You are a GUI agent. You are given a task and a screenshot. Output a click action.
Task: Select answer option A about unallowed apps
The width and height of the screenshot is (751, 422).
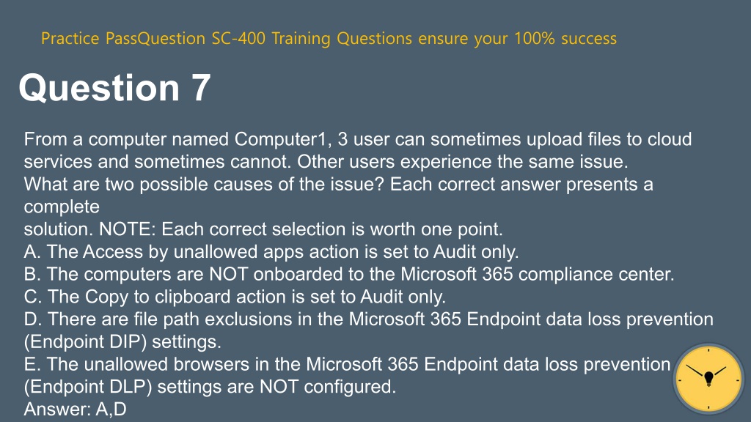271,252
